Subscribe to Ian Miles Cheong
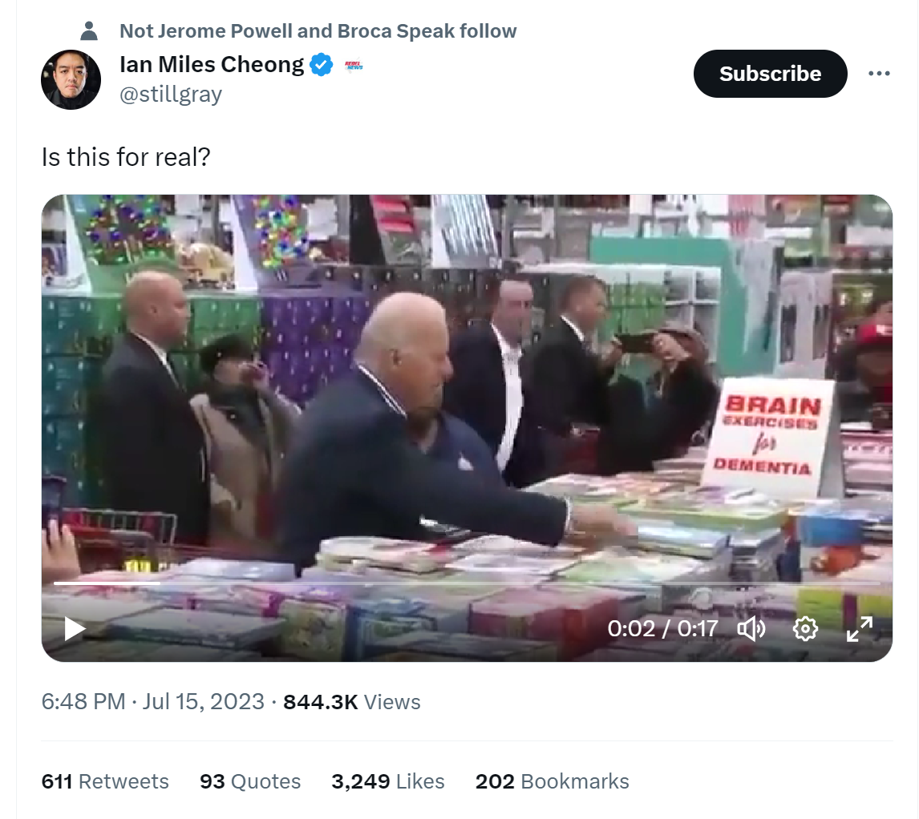 tap(770, 74)
